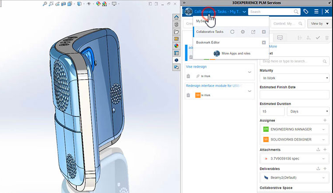This screenshot has height=193, width=333.
Task: Click the Previous View icon
Action: tap(57, 4)
